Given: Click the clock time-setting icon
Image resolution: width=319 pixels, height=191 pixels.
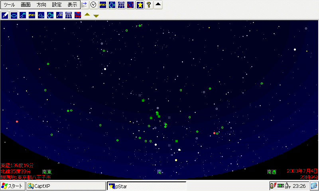Looking at the screenshot, I should (x=94, y=5).
